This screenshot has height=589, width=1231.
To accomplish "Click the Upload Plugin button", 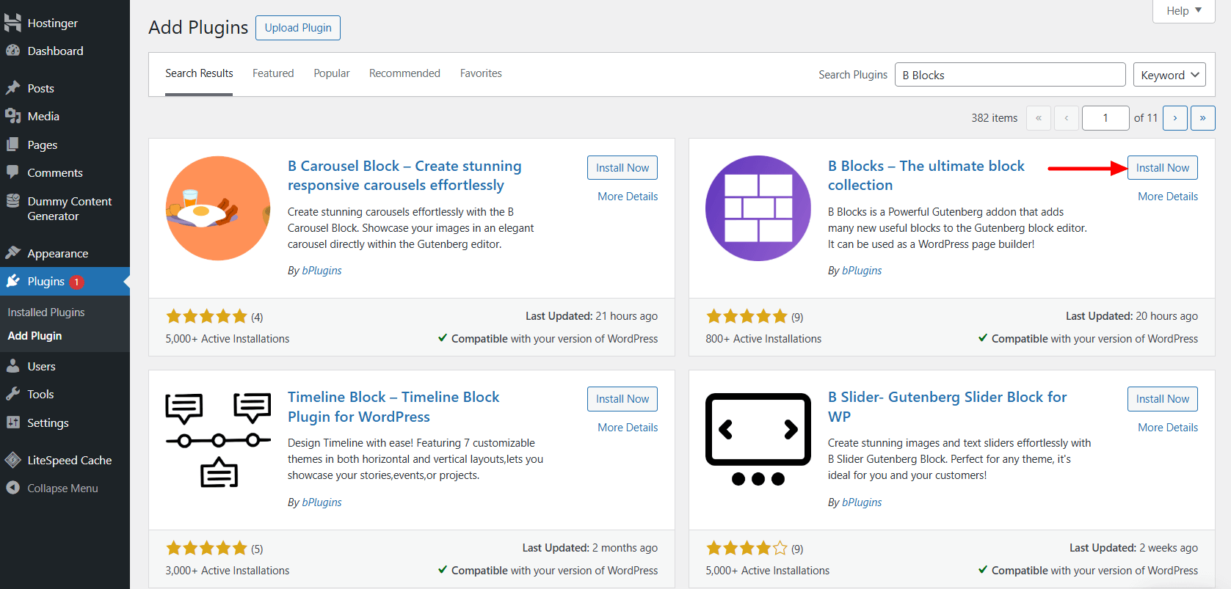I will coord(298,28).
